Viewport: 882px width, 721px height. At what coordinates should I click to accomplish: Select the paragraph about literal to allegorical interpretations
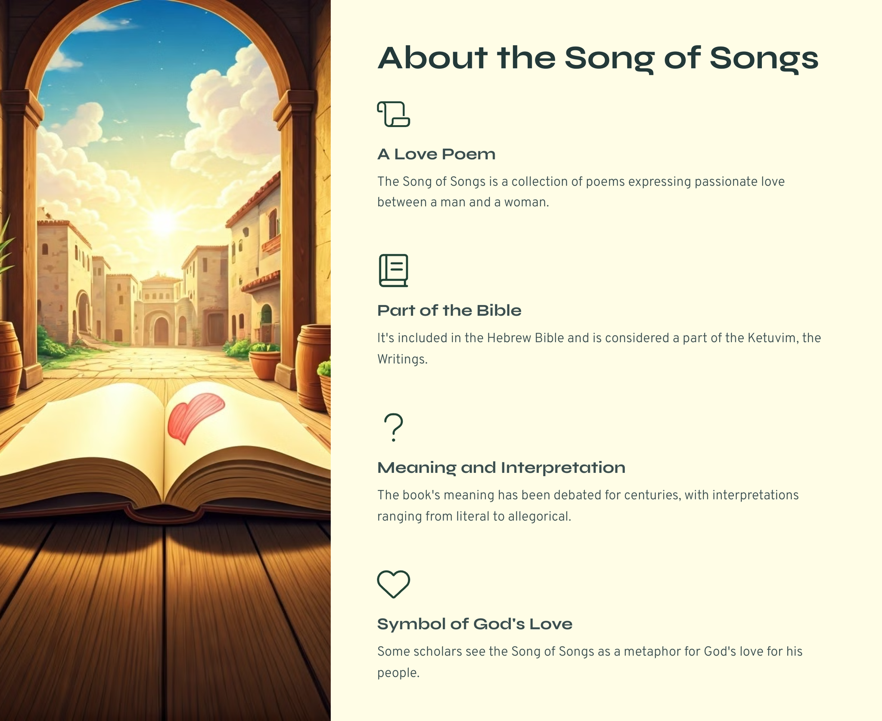pyautogui.click(x=587, y=505)
